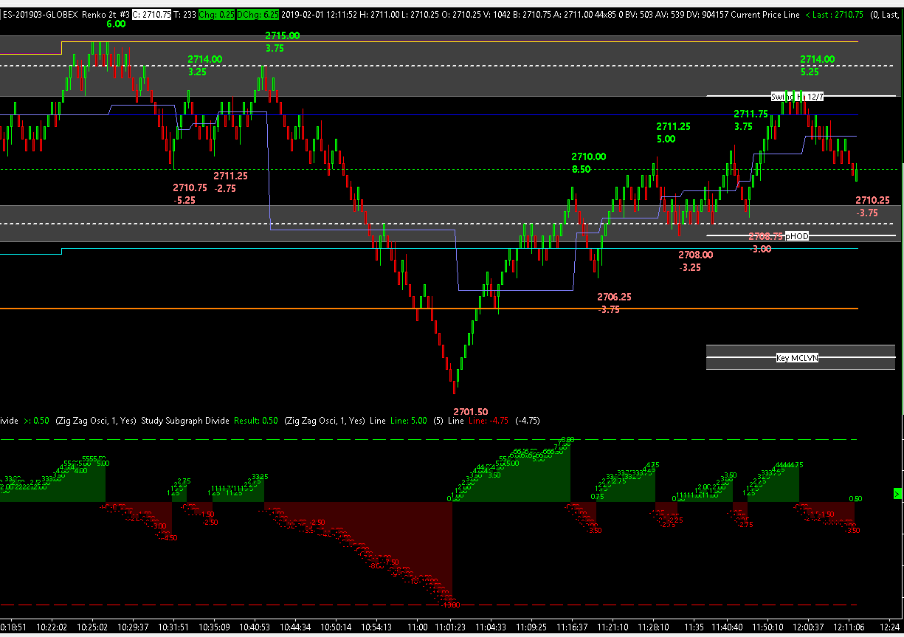Image resolution: width=904 pixels, height=637 pixels.
Task: Click the green 'Line: 5.00' study label
Action: coord(410,421)
